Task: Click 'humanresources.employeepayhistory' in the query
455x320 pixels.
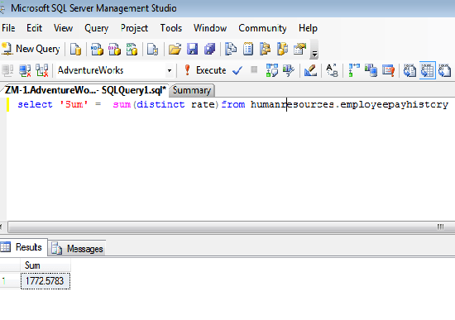Action: pyautogui.click(x=349, y=104)
